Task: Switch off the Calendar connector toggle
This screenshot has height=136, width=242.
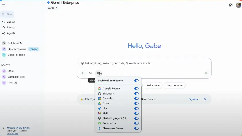Action: coord(136,99)
